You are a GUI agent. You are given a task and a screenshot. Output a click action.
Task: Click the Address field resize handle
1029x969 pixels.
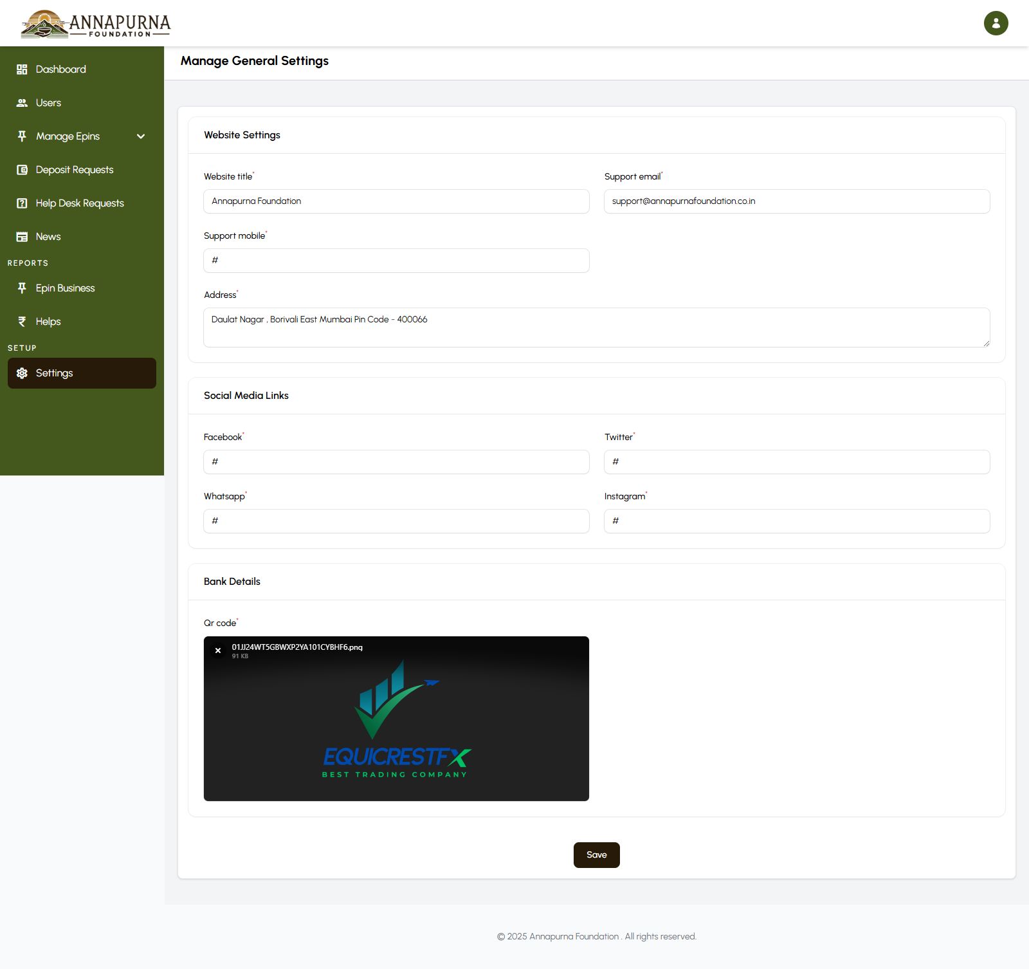click(x=986, y=344)
